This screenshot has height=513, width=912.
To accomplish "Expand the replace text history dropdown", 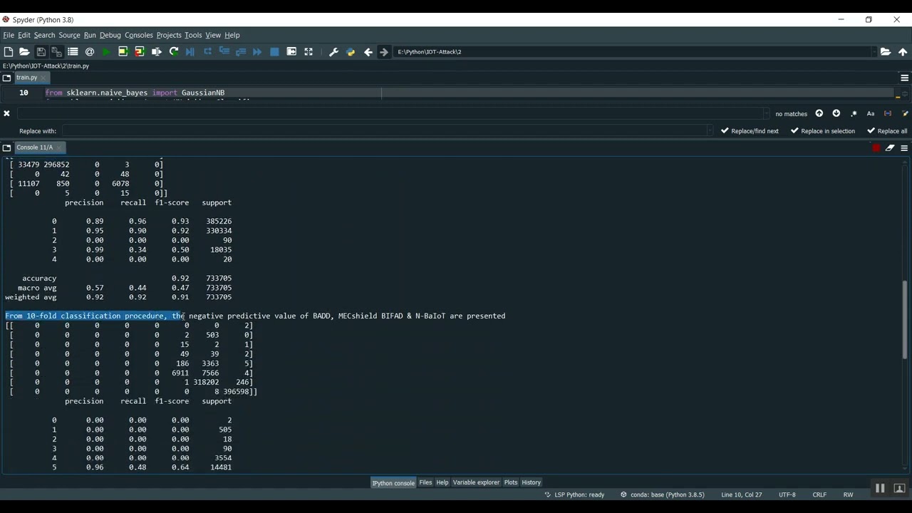I will (x=710, y=131).
